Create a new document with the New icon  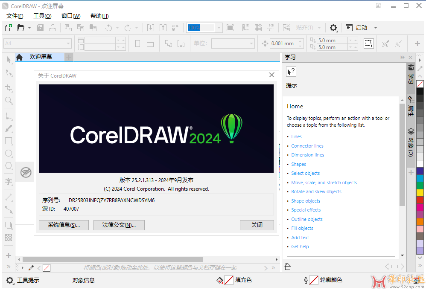tap(9, 27)
